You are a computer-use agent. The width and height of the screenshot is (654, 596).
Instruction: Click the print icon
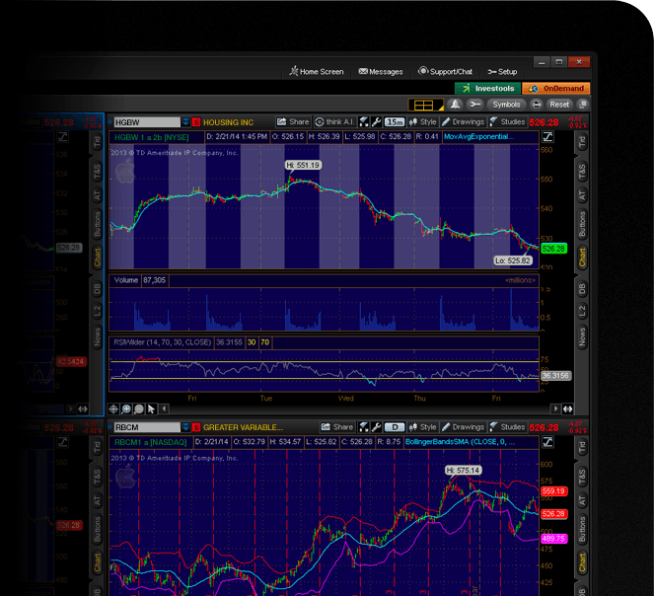click(x=537, y=105)
